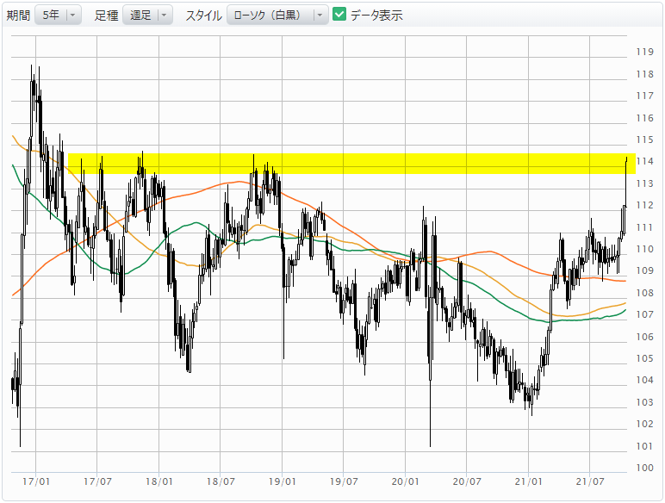The image size is (665, 503).
Task: Click the 20/01 date axis label
Action: 405,481
